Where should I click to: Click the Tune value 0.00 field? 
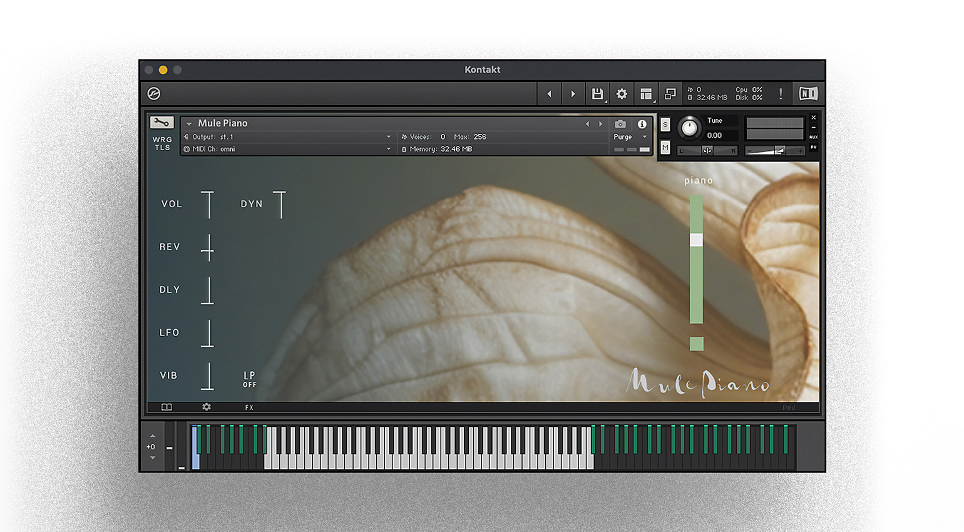point(721,135)
